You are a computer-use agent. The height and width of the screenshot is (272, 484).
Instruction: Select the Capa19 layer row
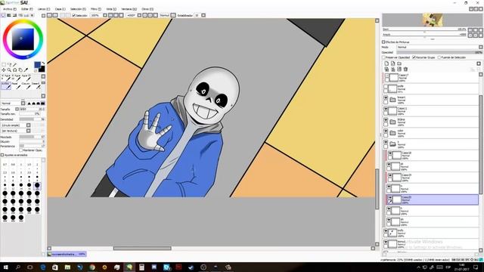(x=432, y=178)
